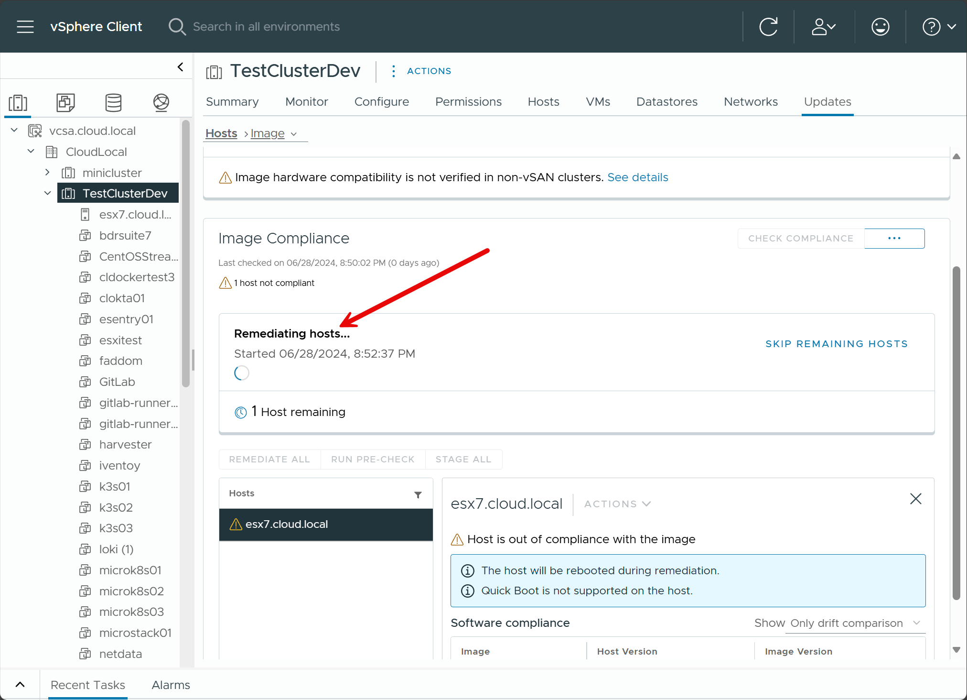Switch to Storage inventory view icon

point(113,102)
